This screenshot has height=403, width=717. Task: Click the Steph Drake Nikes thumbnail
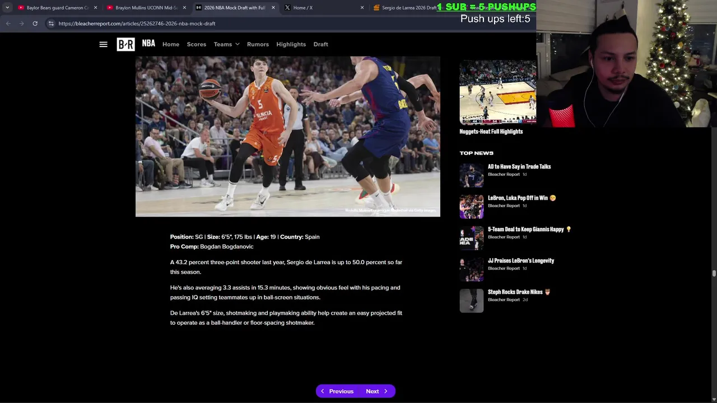click(x=472, y=301)
